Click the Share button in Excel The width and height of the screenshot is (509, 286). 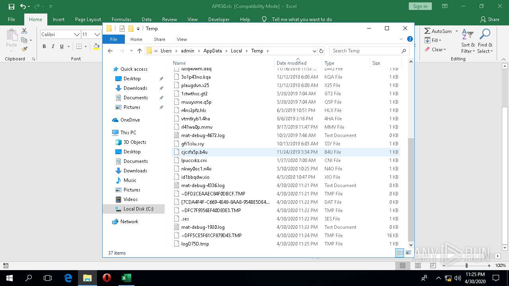pos(490,19)
